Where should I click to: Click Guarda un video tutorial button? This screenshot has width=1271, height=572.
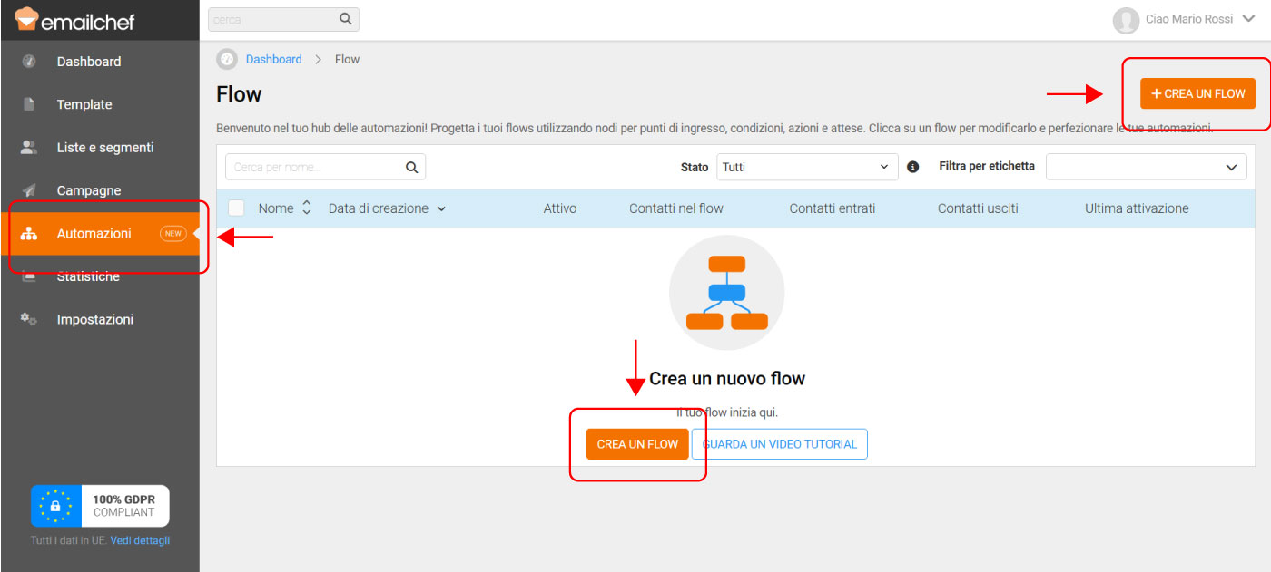pyautogui.click(x=779, y=444)
